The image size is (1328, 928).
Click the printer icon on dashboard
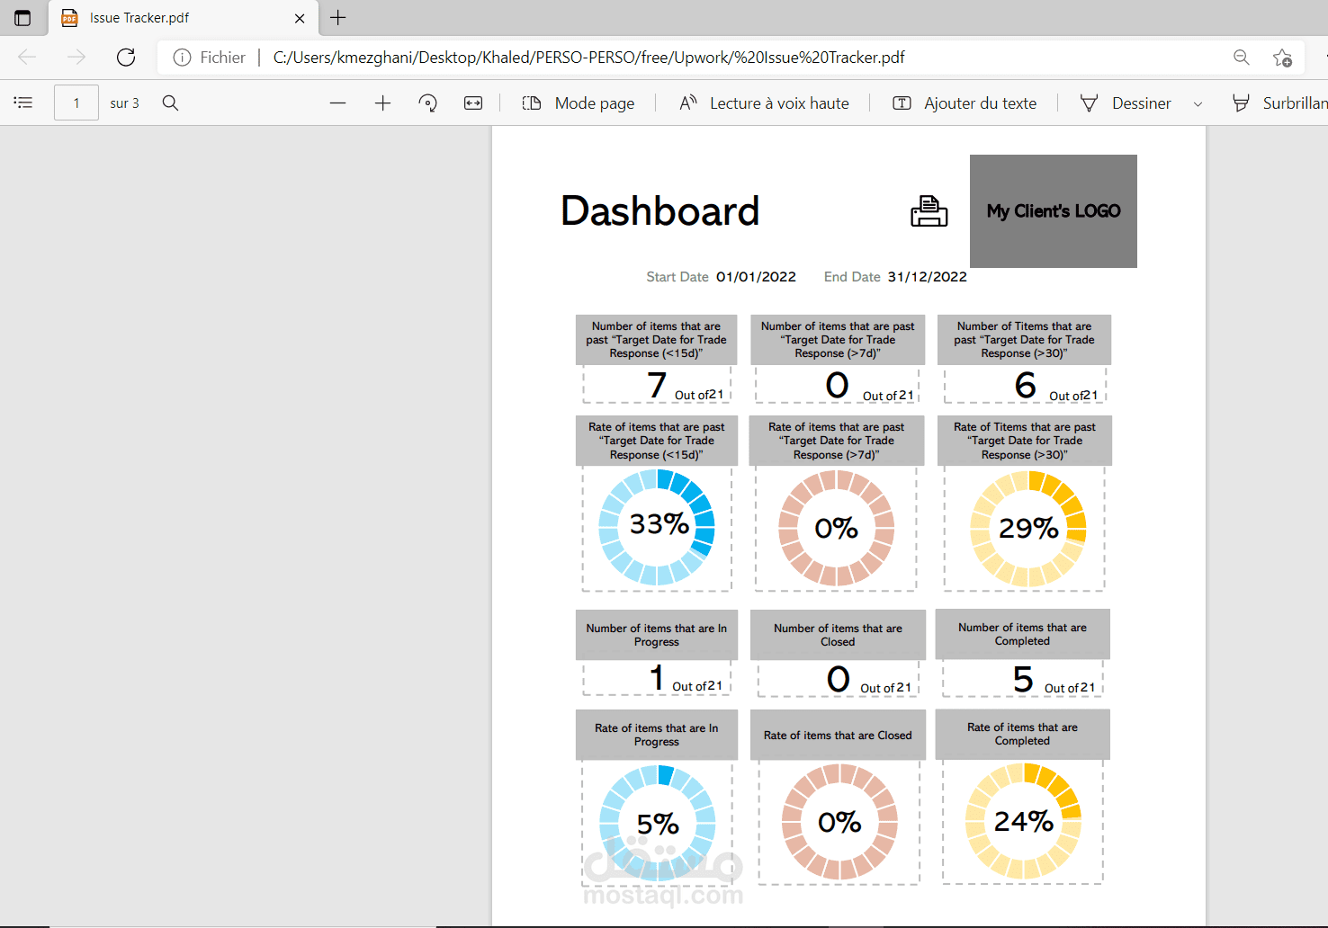(929, 211)
